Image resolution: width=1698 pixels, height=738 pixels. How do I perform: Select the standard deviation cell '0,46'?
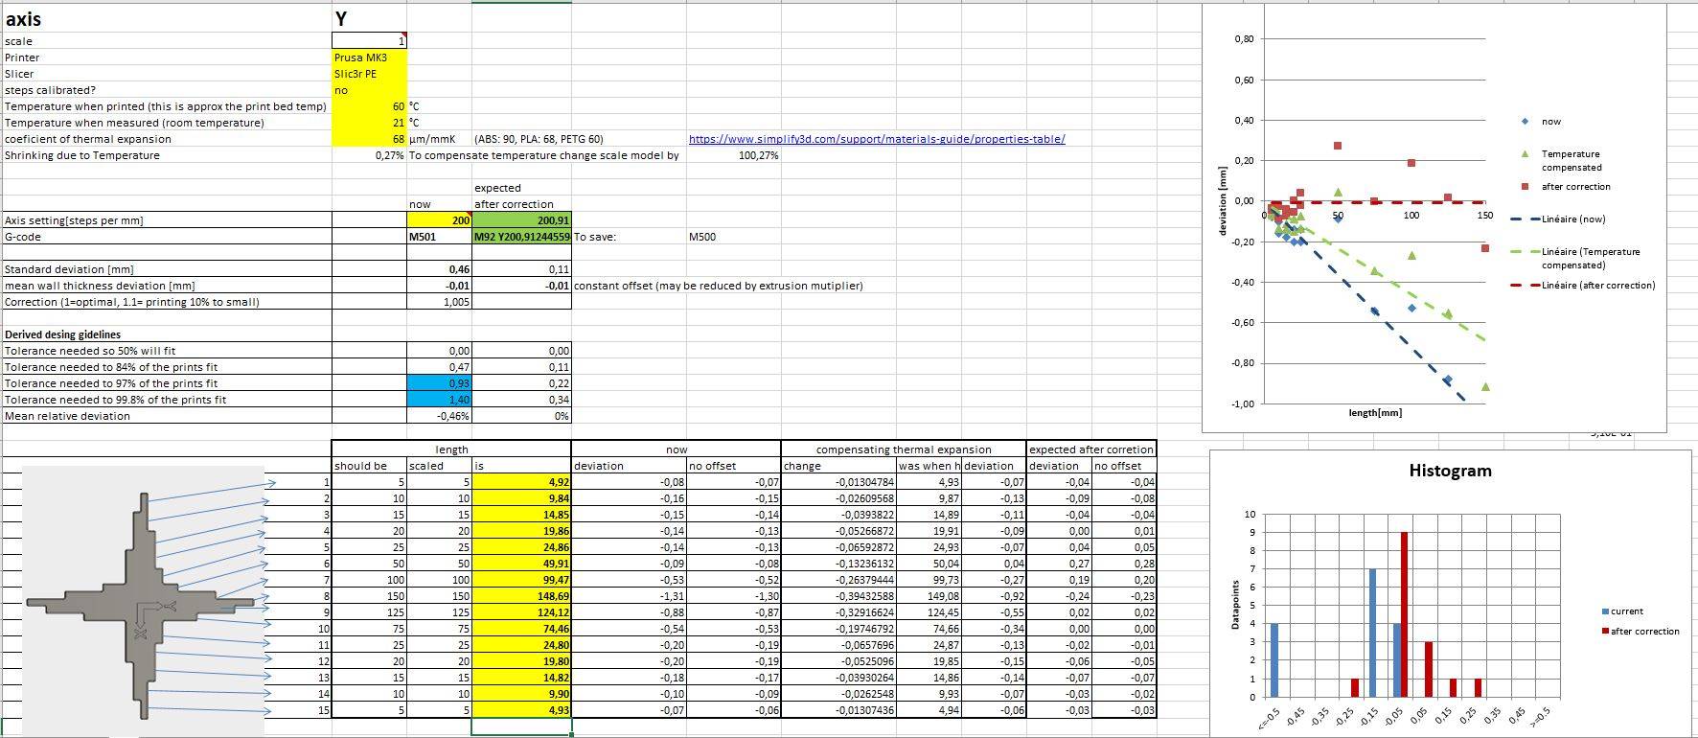click(x=440, y=269)
